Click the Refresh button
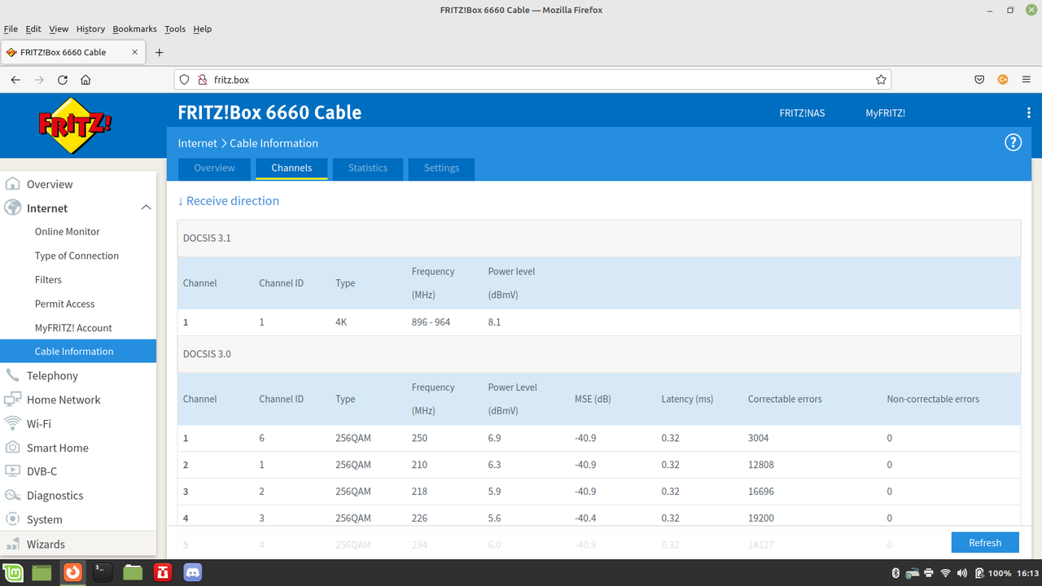This screenshot has height=586, width=1042. [985, 543]
